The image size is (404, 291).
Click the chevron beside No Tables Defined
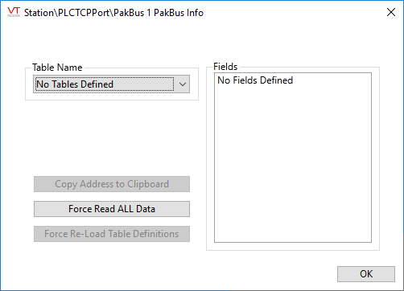click(x=183, y=84)
